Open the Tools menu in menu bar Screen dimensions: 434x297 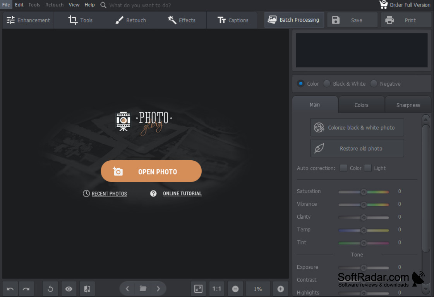click(34, 5)
